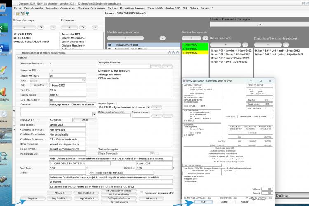Delete entreprise using its minus button
This screenshot has width=309, height=206.
point(95,28)
